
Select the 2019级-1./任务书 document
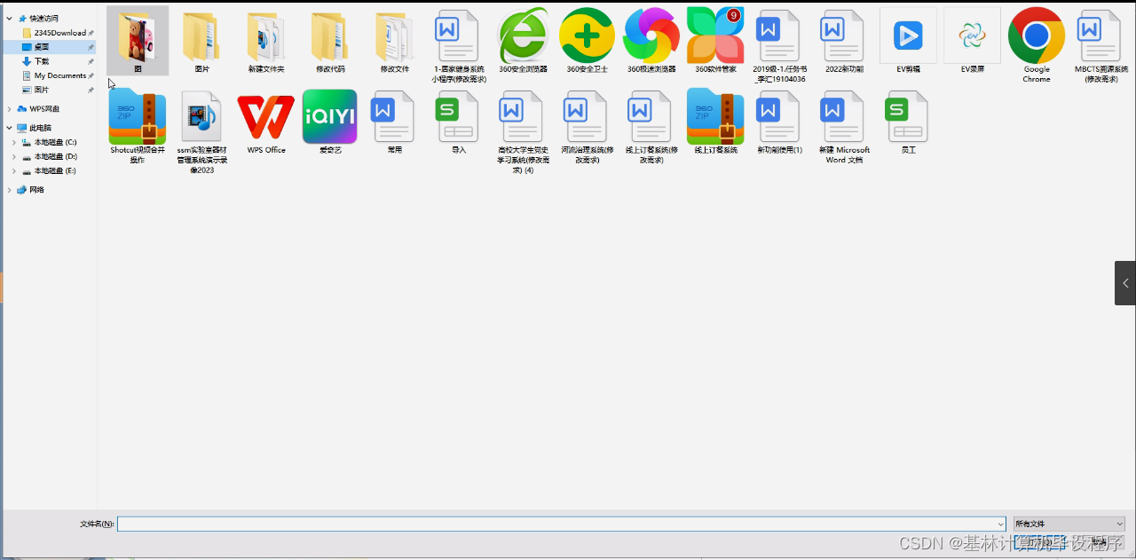tap(779, 44)
